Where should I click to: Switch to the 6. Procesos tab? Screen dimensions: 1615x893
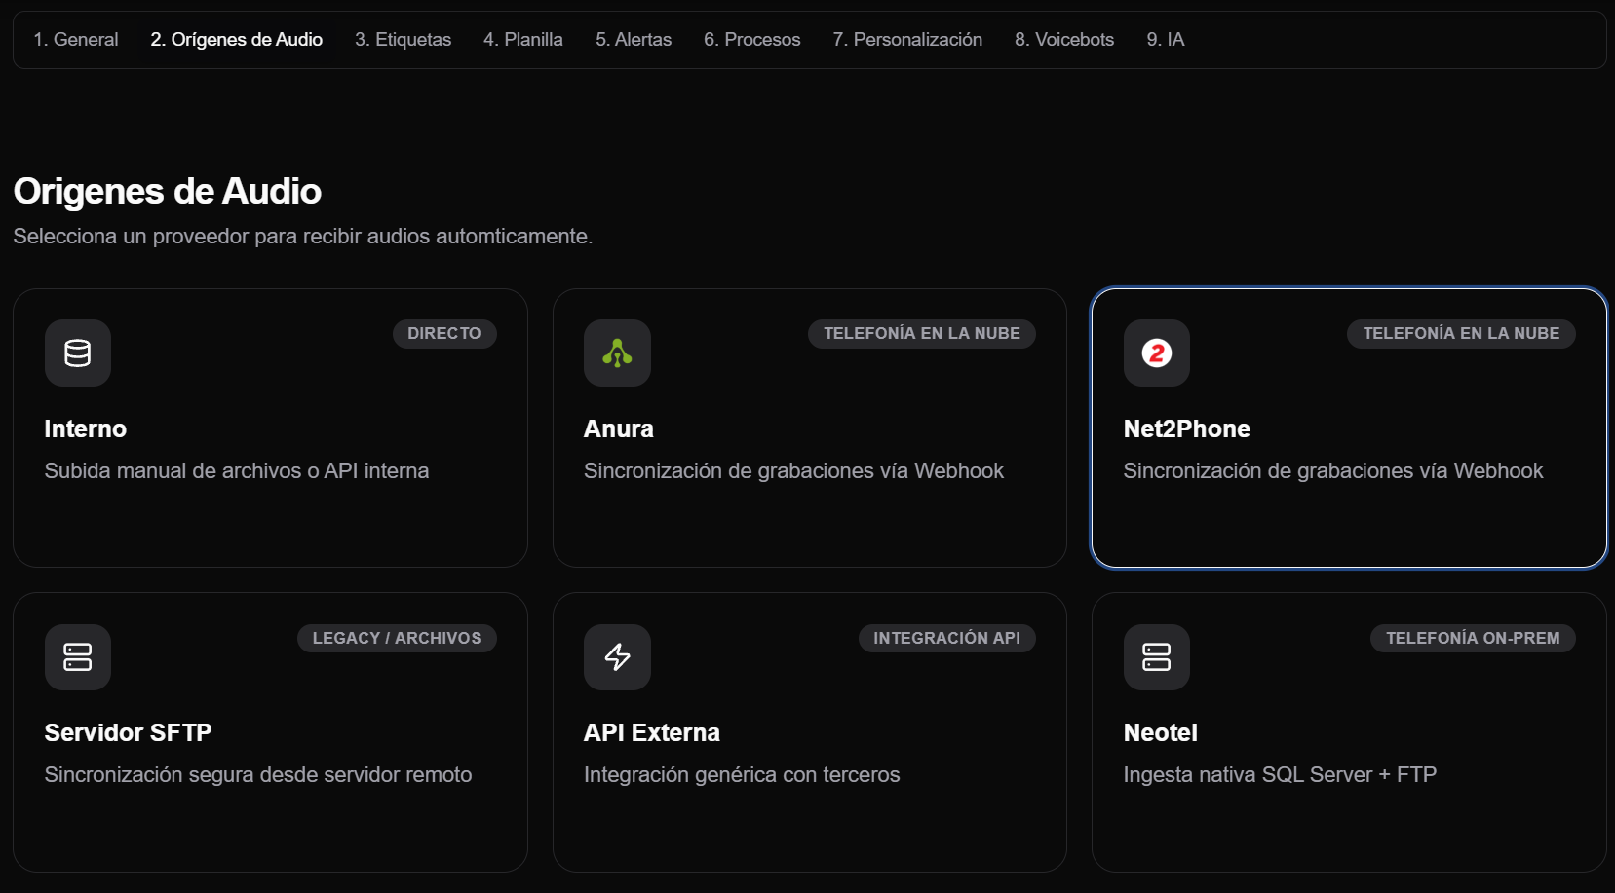752,40
